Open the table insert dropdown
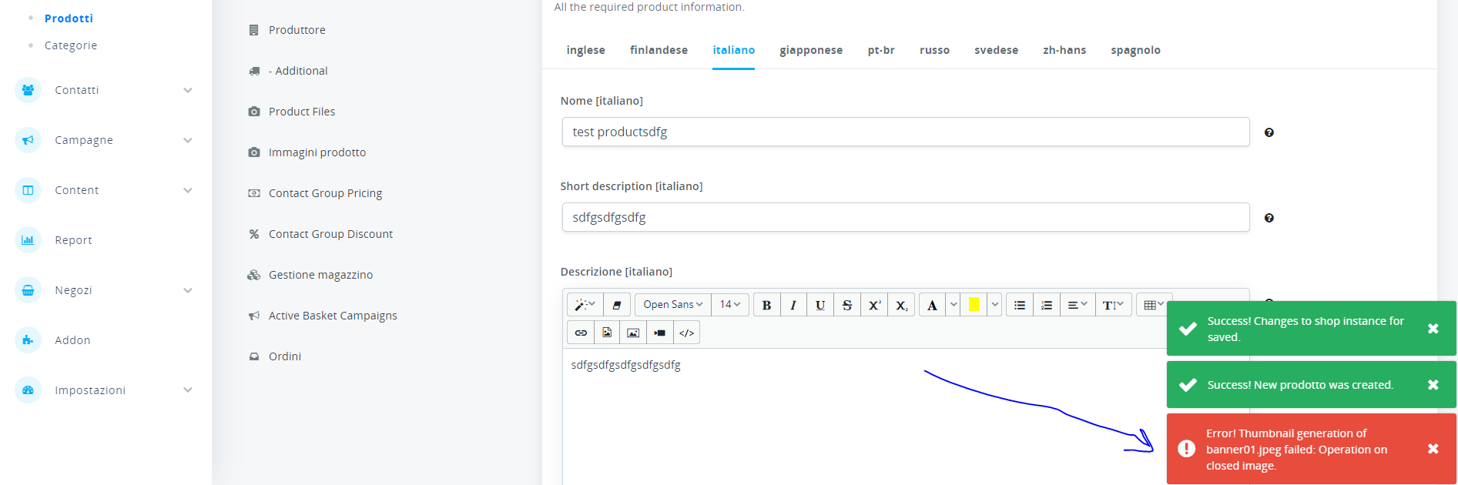This screenshot has height=485, width=1458. (1154, 305)
